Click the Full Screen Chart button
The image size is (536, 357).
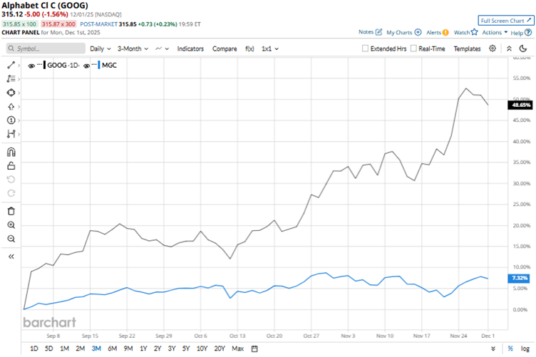coord(505,21)
